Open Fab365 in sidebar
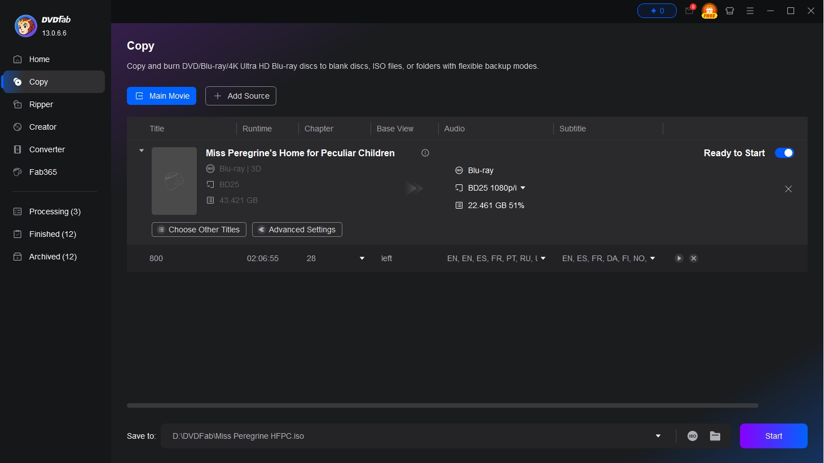 53,172
